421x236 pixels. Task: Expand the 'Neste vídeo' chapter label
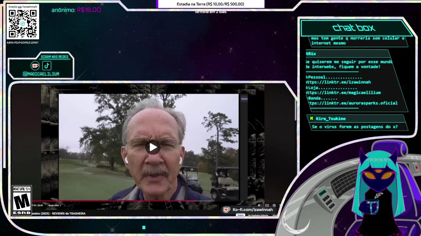[x=55, y=206]
